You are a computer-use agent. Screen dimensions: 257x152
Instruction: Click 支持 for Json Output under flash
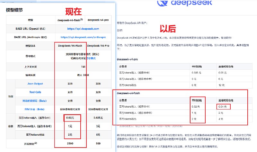tap(70, 84)
